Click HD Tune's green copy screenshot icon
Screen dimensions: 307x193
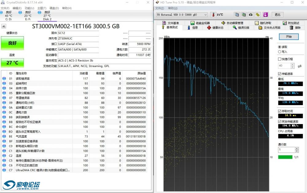click(244, 15)
